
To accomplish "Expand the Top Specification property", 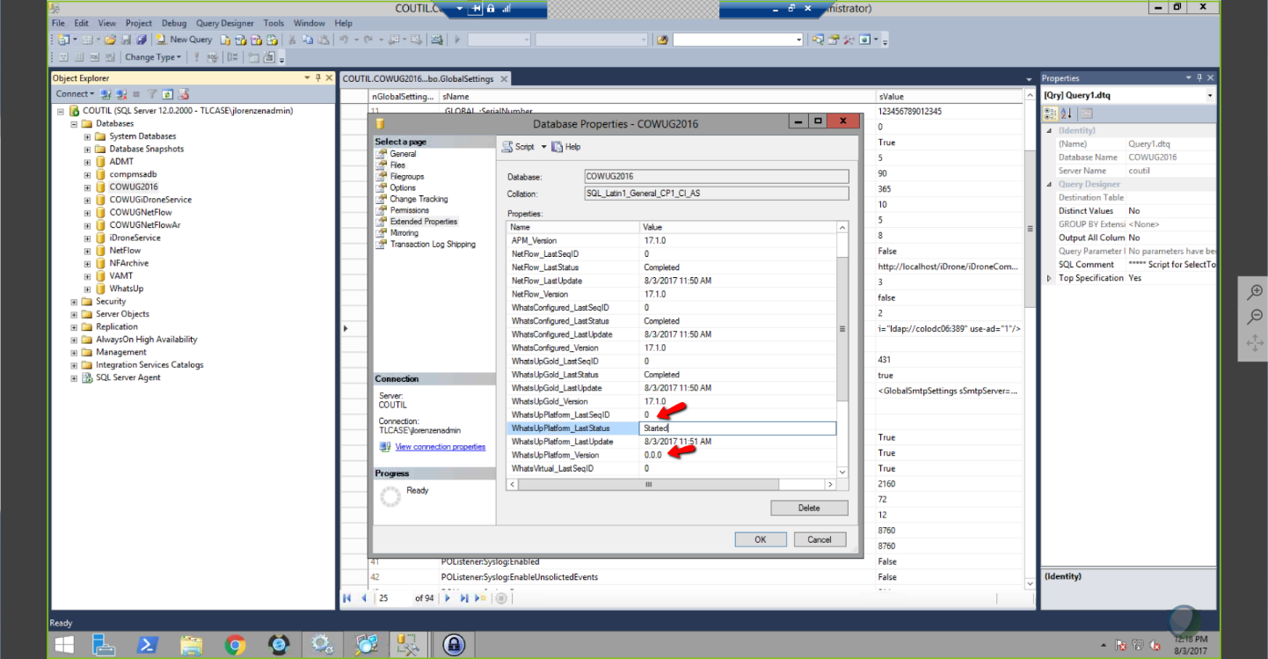I will click(1048, 278).
